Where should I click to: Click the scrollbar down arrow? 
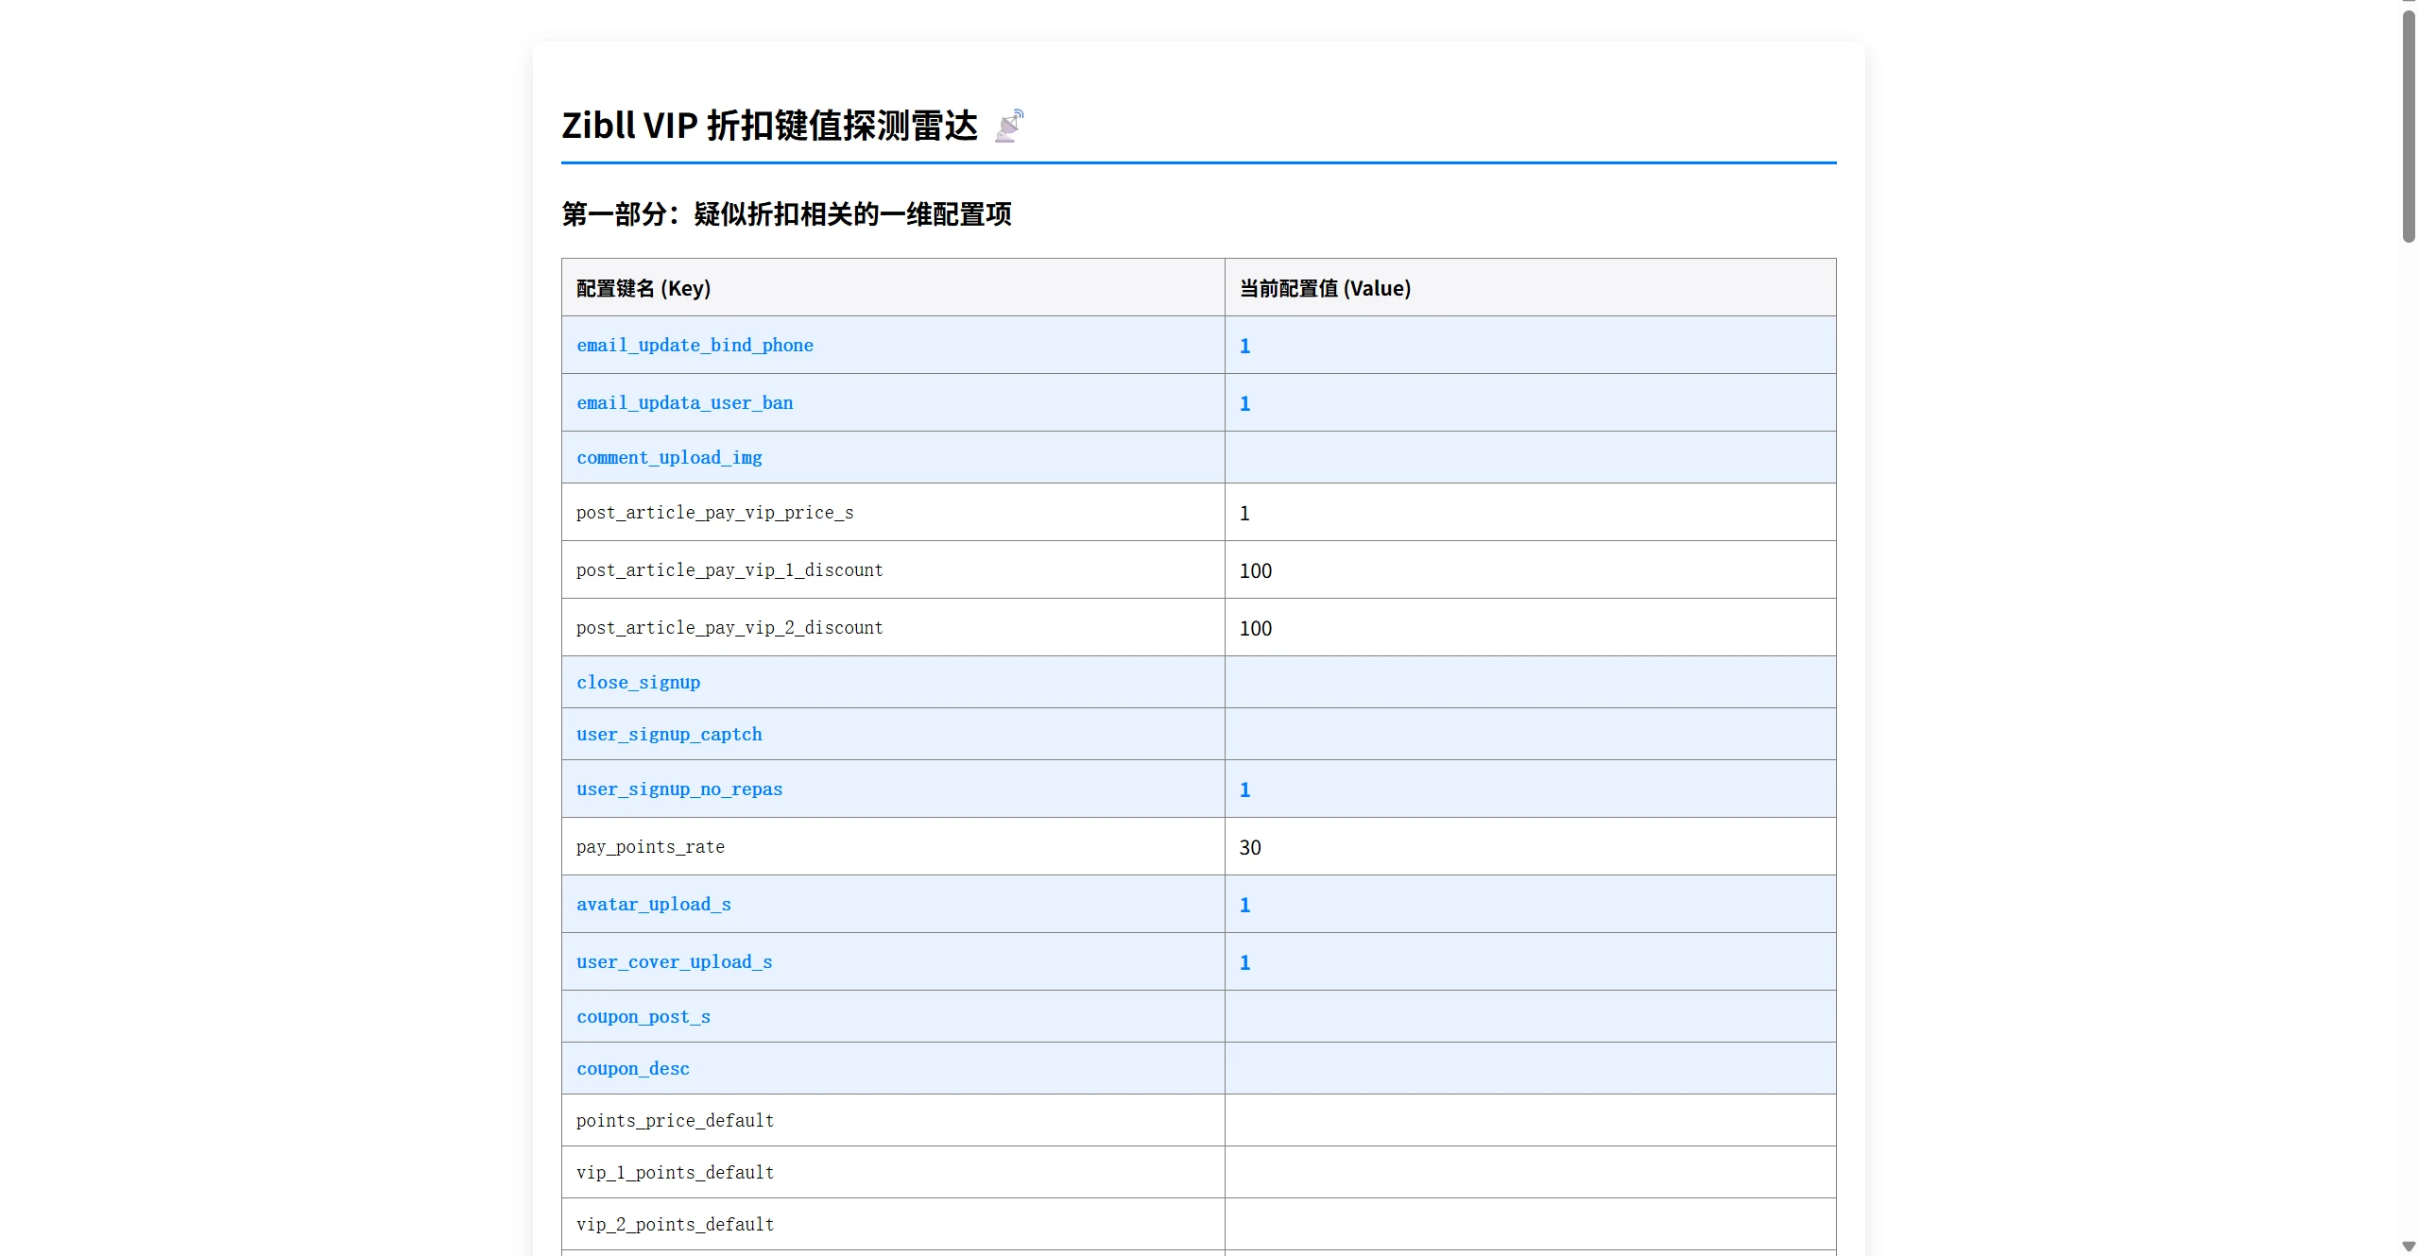pos(2408,1248)
